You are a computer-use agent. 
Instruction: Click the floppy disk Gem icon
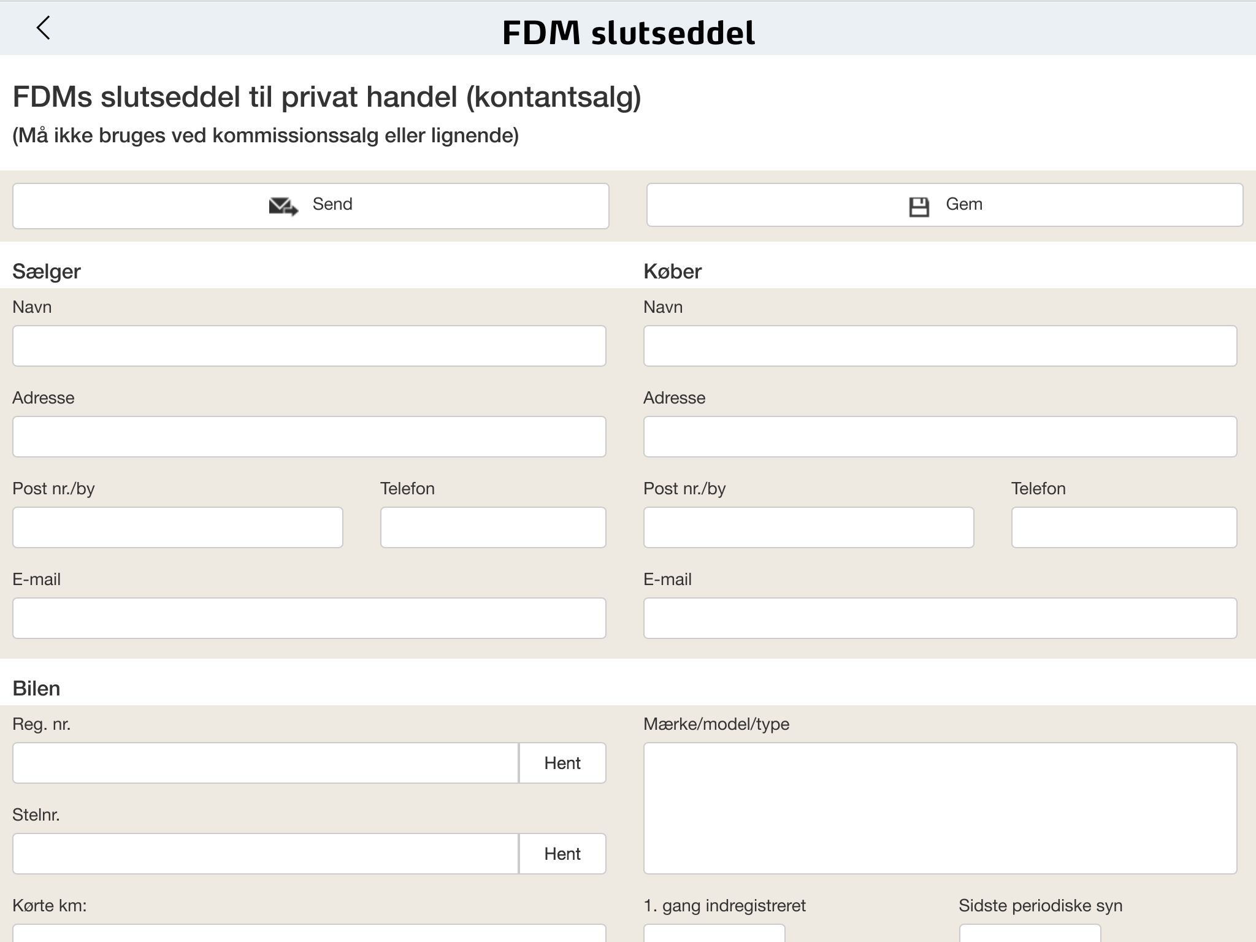[919, 207]
